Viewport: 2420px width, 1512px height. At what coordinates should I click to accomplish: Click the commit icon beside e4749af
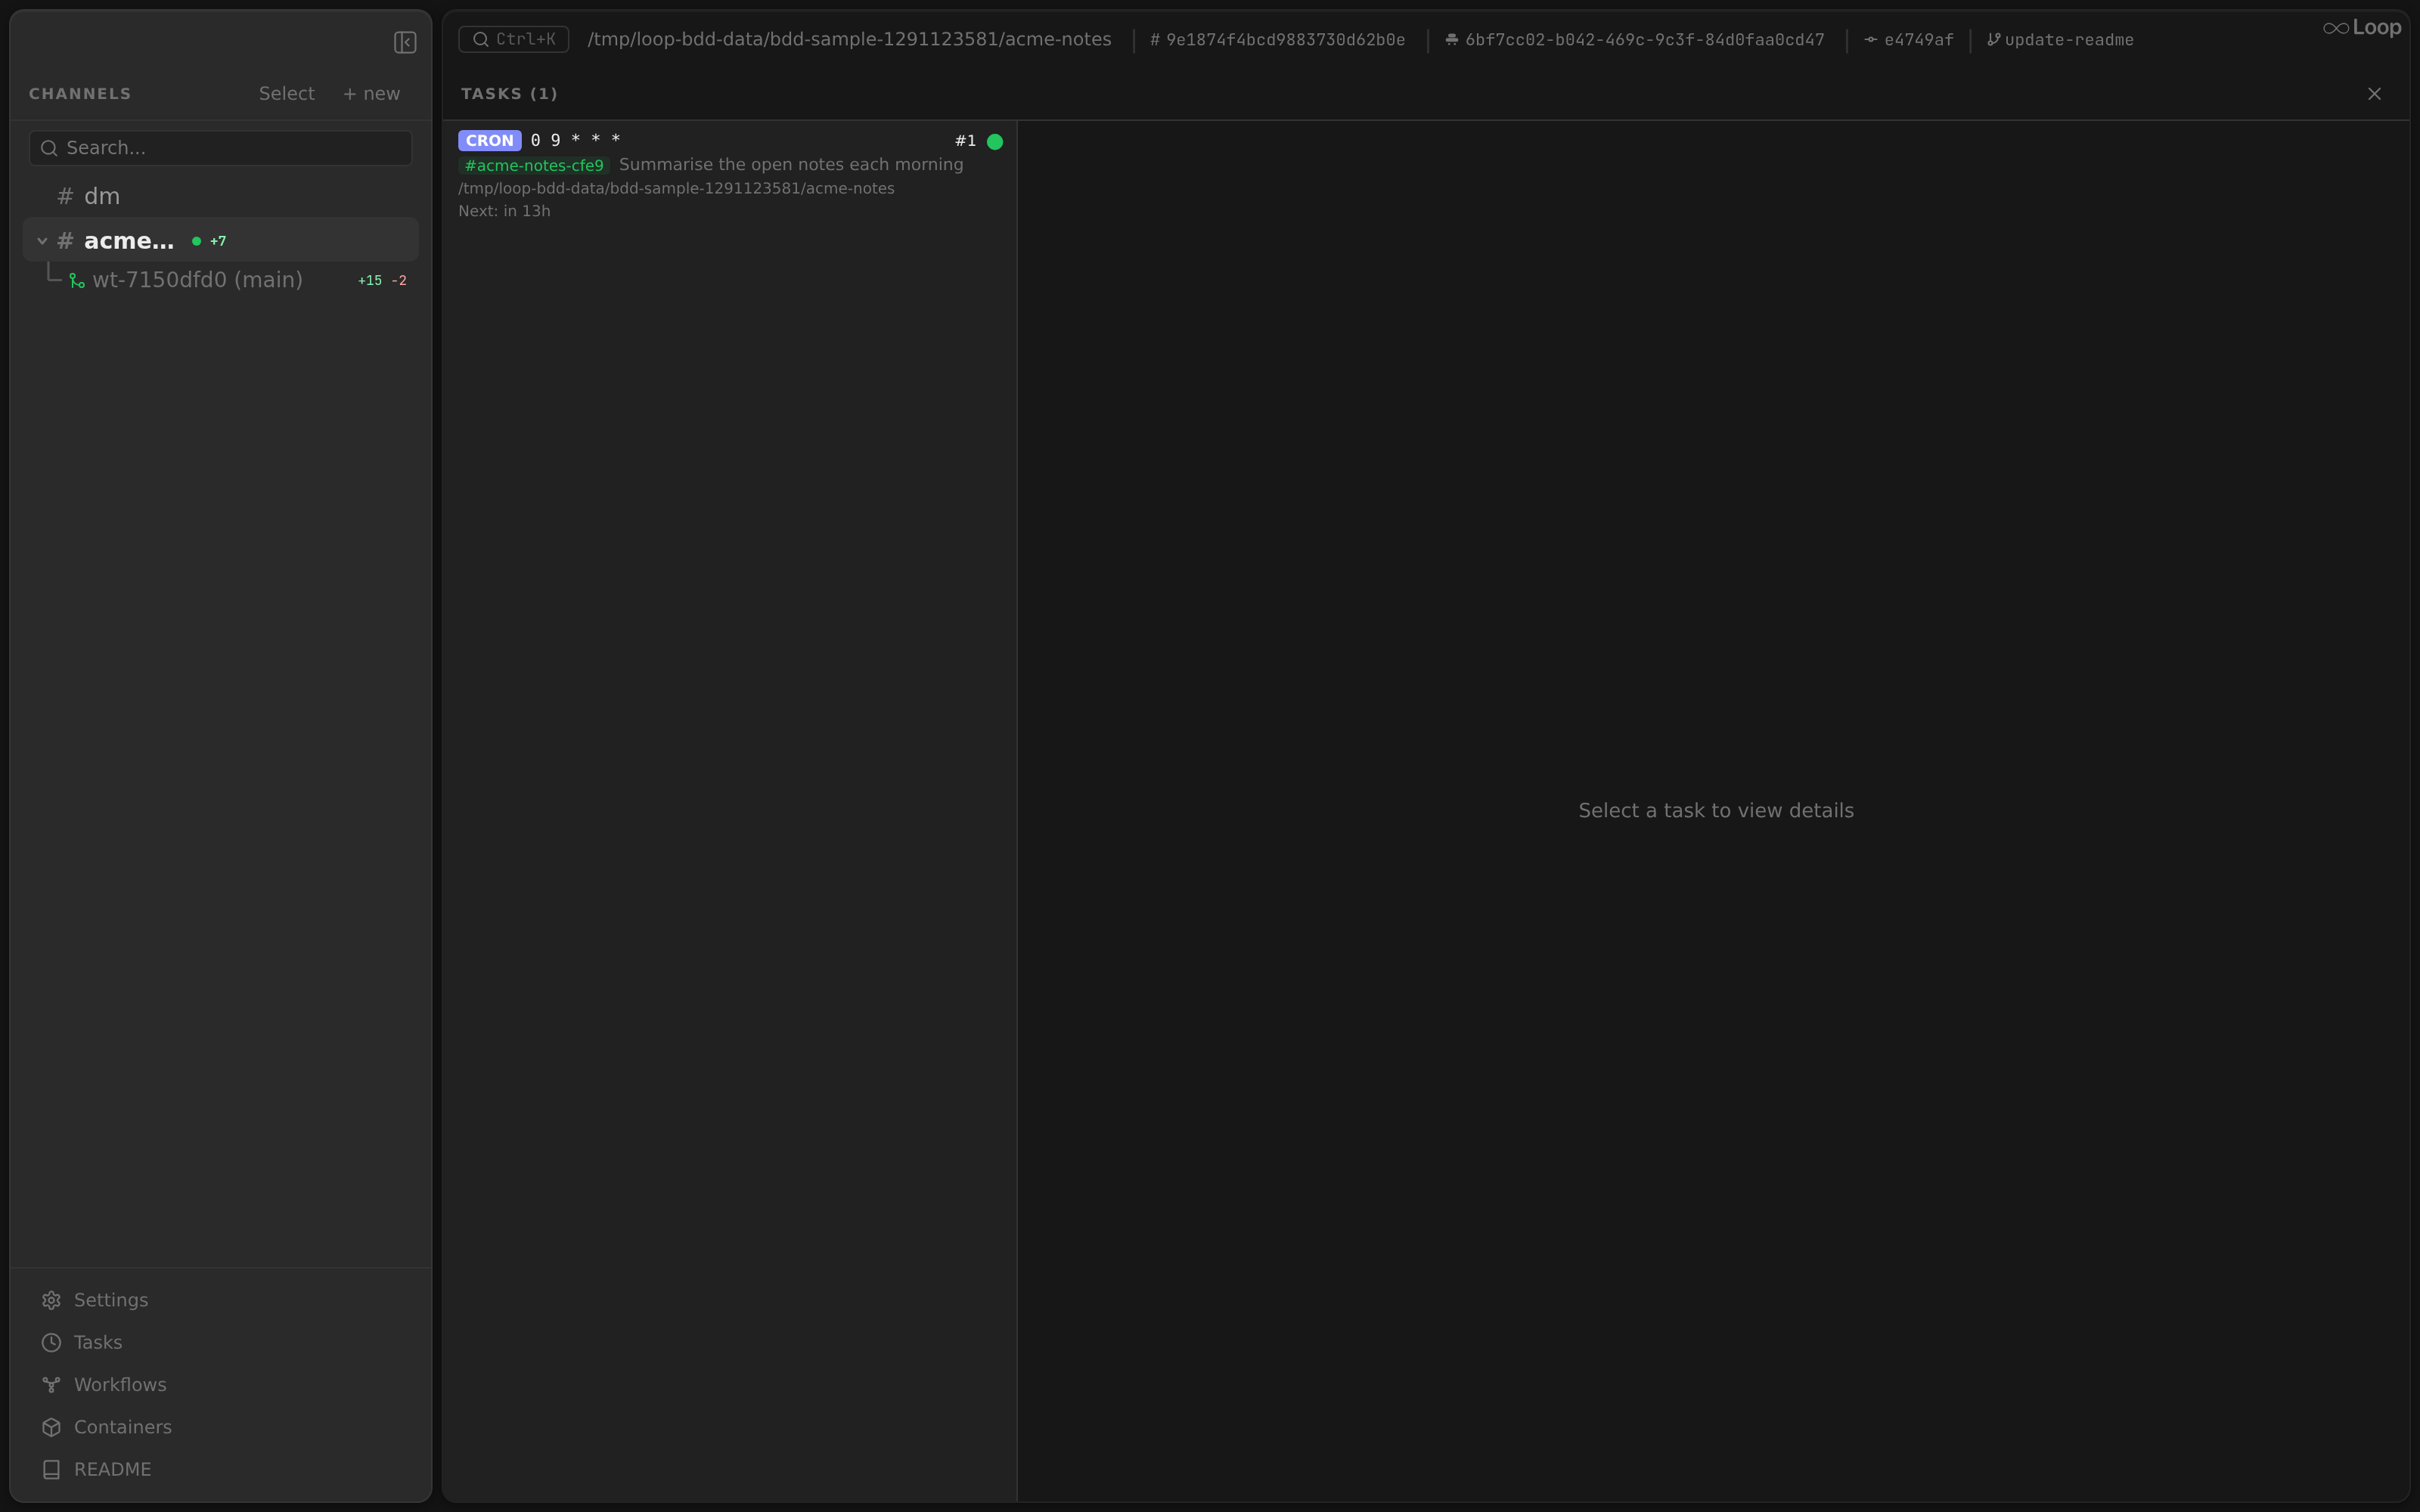(x=1870, y=40)
